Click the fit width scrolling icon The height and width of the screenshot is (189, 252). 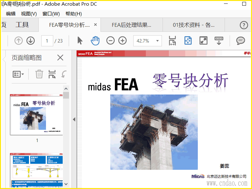pos(172,41)
